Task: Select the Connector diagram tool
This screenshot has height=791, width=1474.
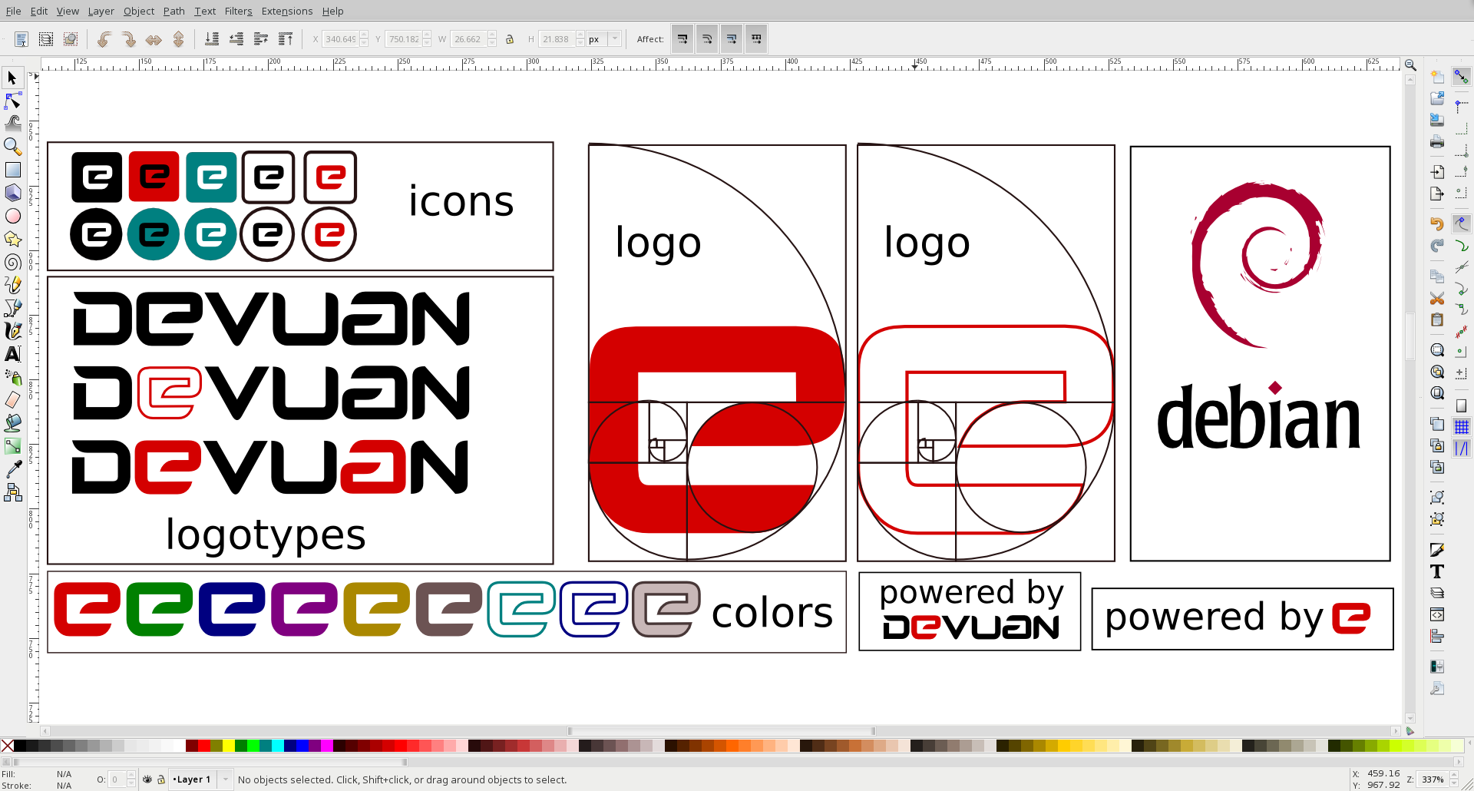Action: pyautogui.click(x=12, y=492)
